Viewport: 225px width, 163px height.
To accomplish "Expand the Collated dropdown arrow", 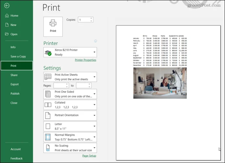I will (94, 105).
